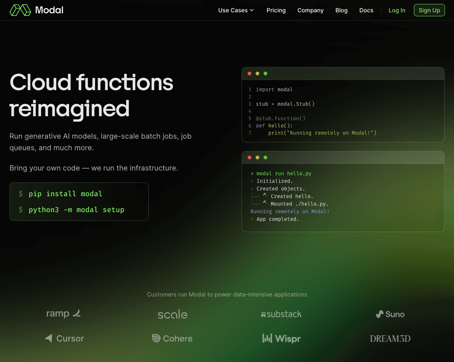Click the Cohere customer logo
The image size is (454, 362).
click(x=172, y=338)
